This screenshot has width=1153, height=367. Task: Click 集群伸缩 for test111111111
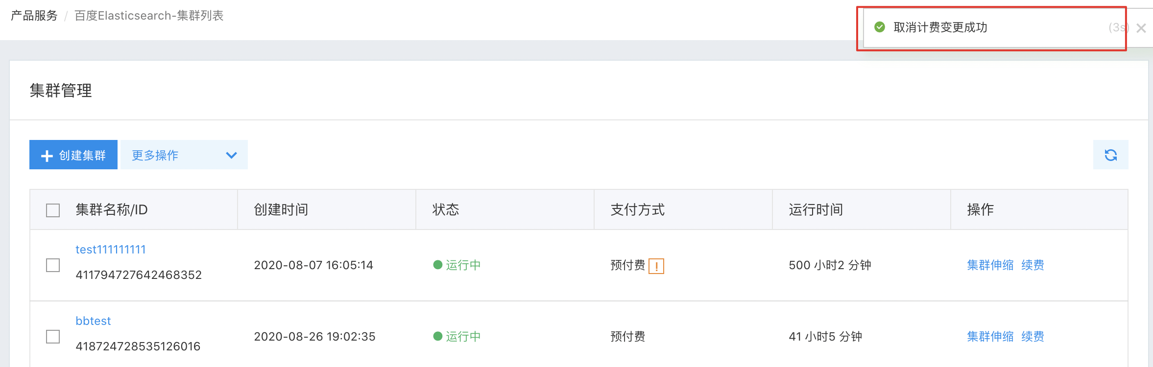[x=990, y=265]
